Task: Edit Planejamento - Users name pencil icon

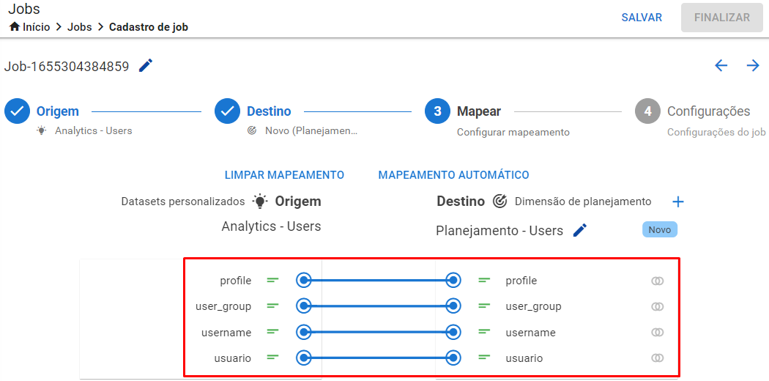Action: pos(580,231)
